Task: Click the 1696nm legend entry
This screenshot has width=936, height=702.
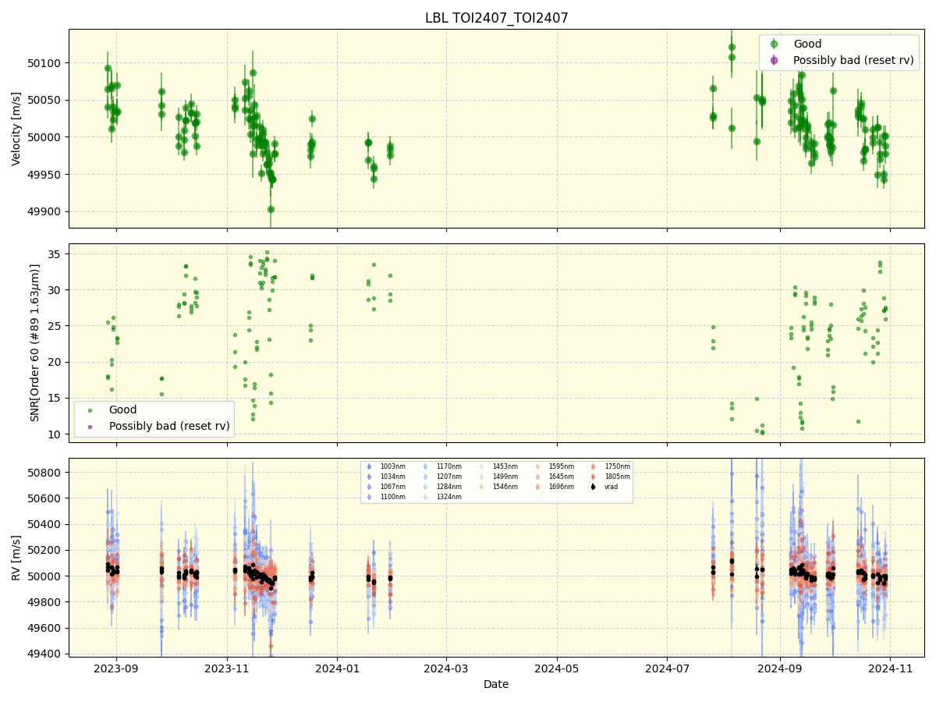Action: tap(555, 487)
